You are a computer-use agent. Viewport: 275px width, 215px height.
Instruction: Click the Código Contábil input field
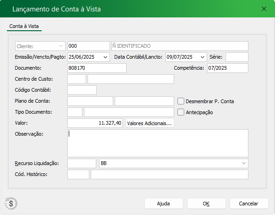tap(82, 90)
